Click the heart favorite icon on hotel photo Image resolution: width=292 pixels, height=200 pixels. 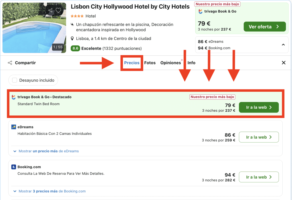point(58,11)
